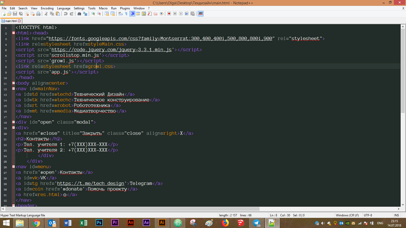Toggle the ABC spell check button
406x228 pixels.
pyautogui.click(x=201, y=14)
